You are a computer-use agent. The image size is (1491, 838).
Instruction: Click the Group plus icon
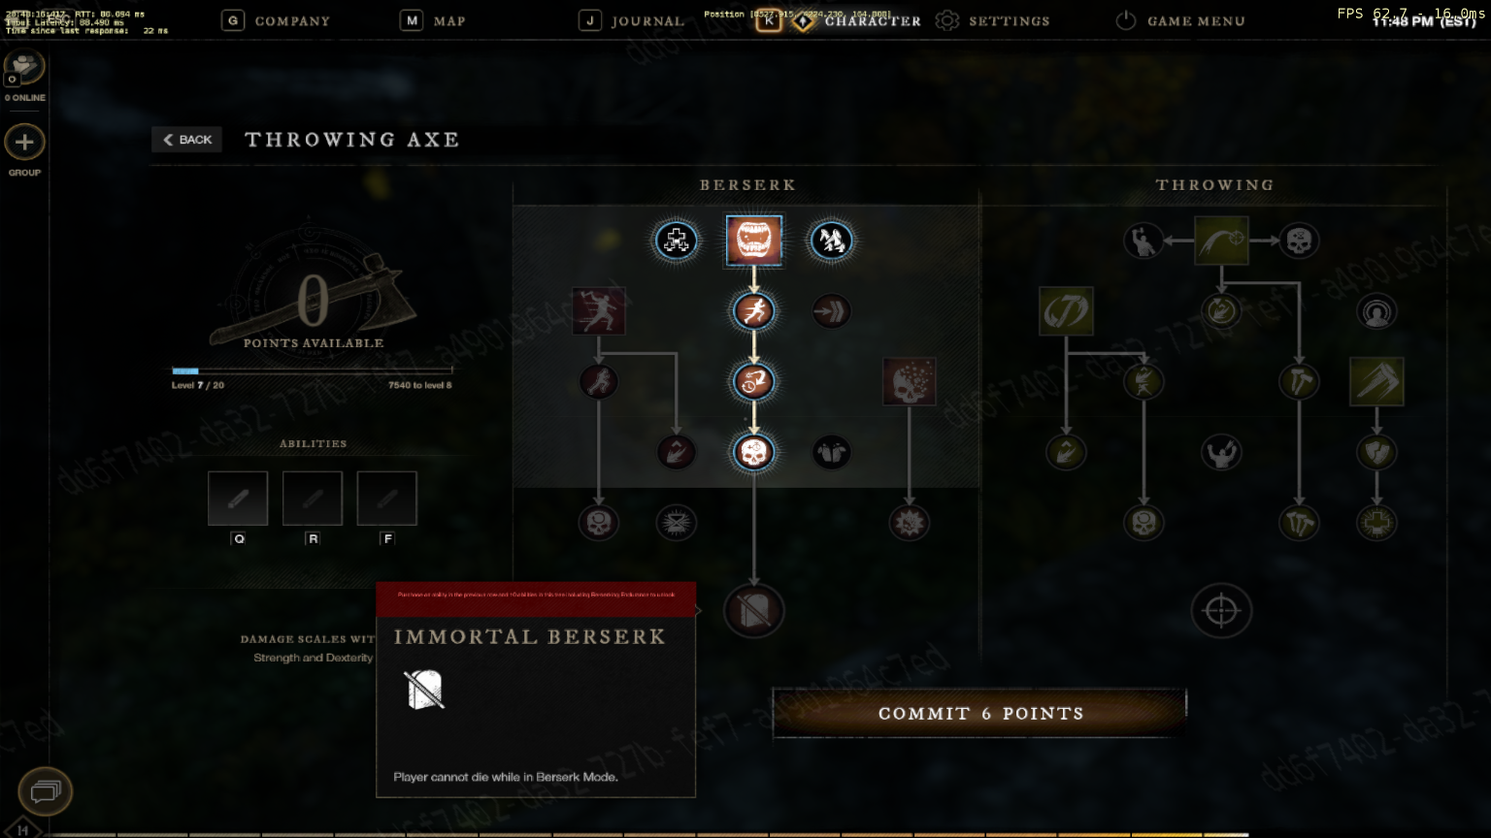tap(24, 143)
